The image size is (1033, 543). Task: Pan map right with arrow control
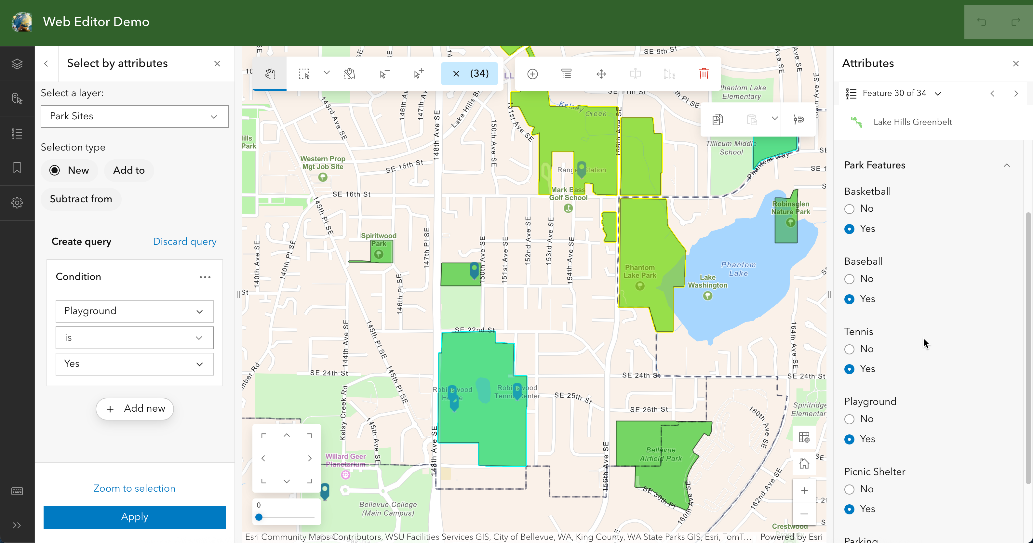(x=310, y=458)
